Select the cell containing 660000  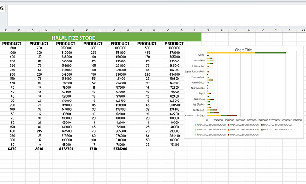point(66,53)
